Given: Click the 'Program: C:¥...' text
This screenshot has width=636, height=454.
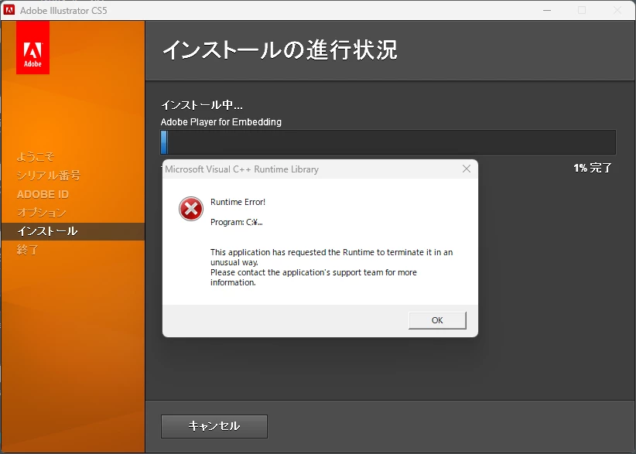Looking at the screenshot, I should click(x=237, y=222).
